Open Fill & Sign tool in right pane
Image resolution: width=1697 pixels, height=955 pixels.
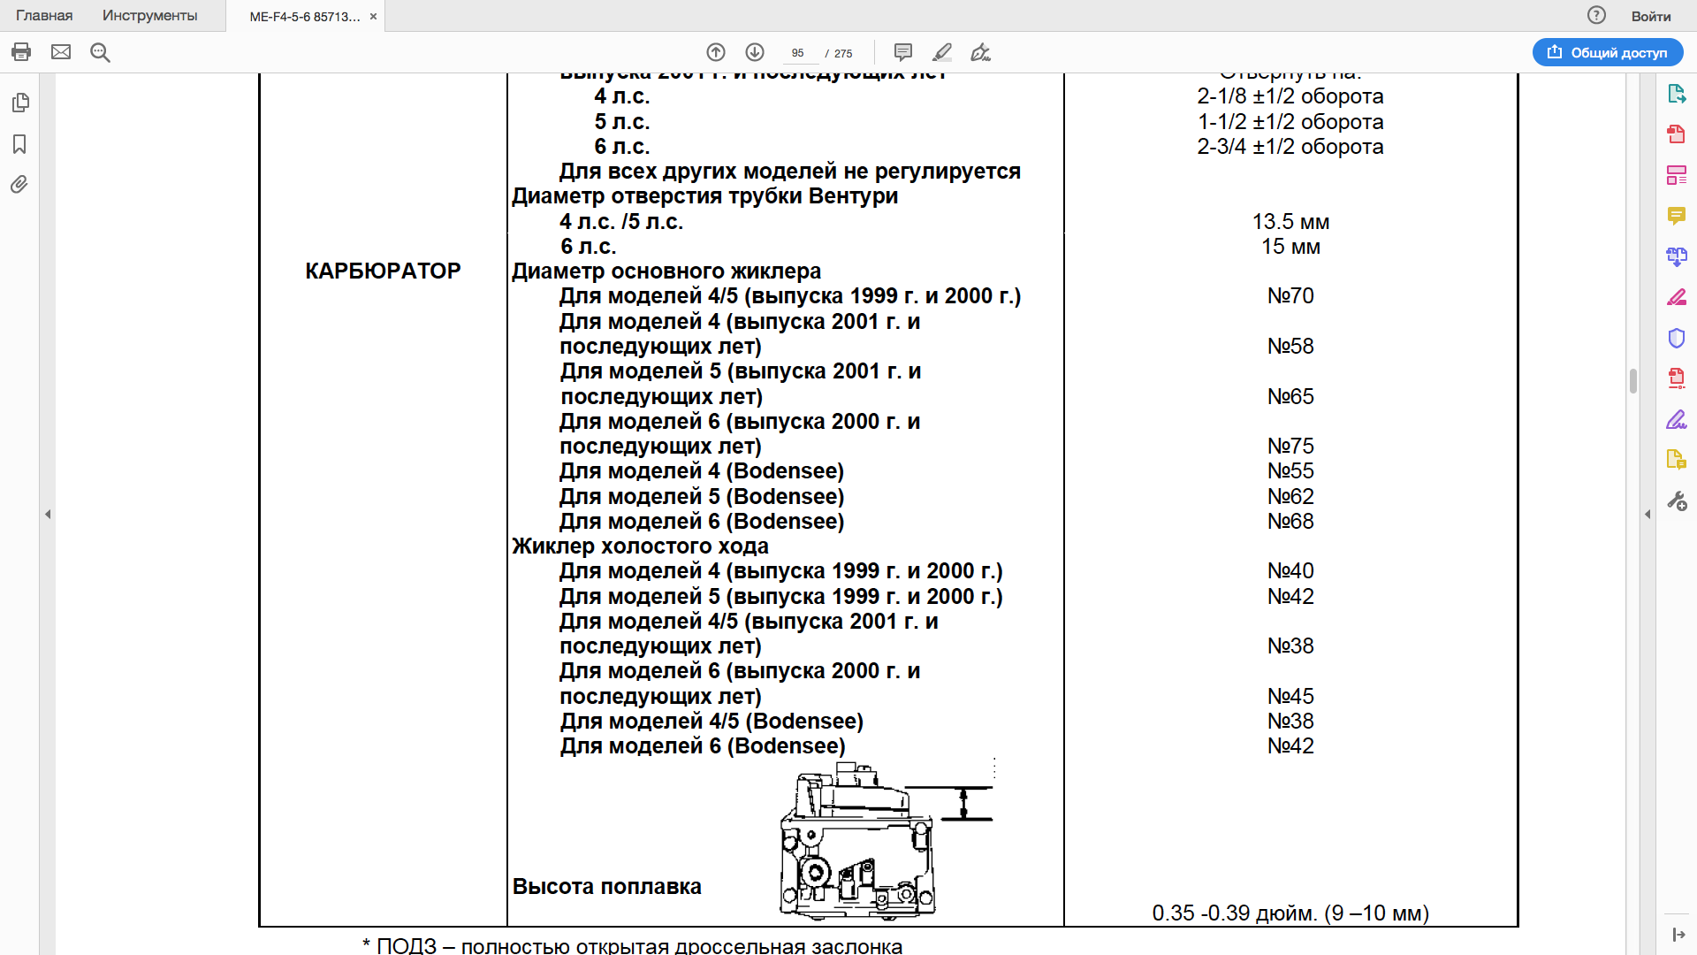pos(1676,419)
